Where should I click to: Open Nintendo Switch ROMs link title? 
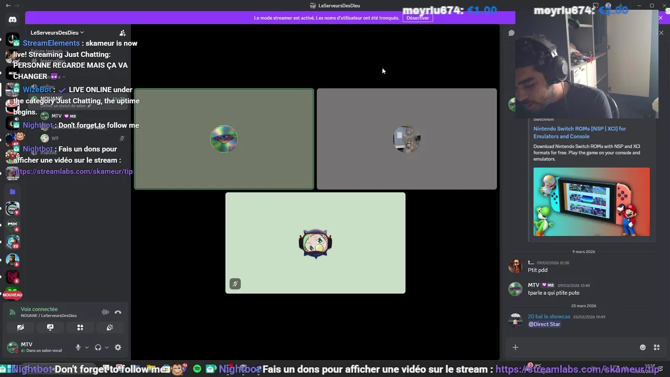579,132
